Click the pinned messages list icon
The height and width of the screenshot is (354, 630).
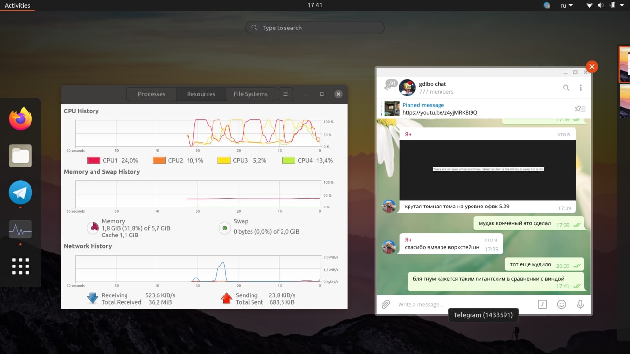coord(580,109)
